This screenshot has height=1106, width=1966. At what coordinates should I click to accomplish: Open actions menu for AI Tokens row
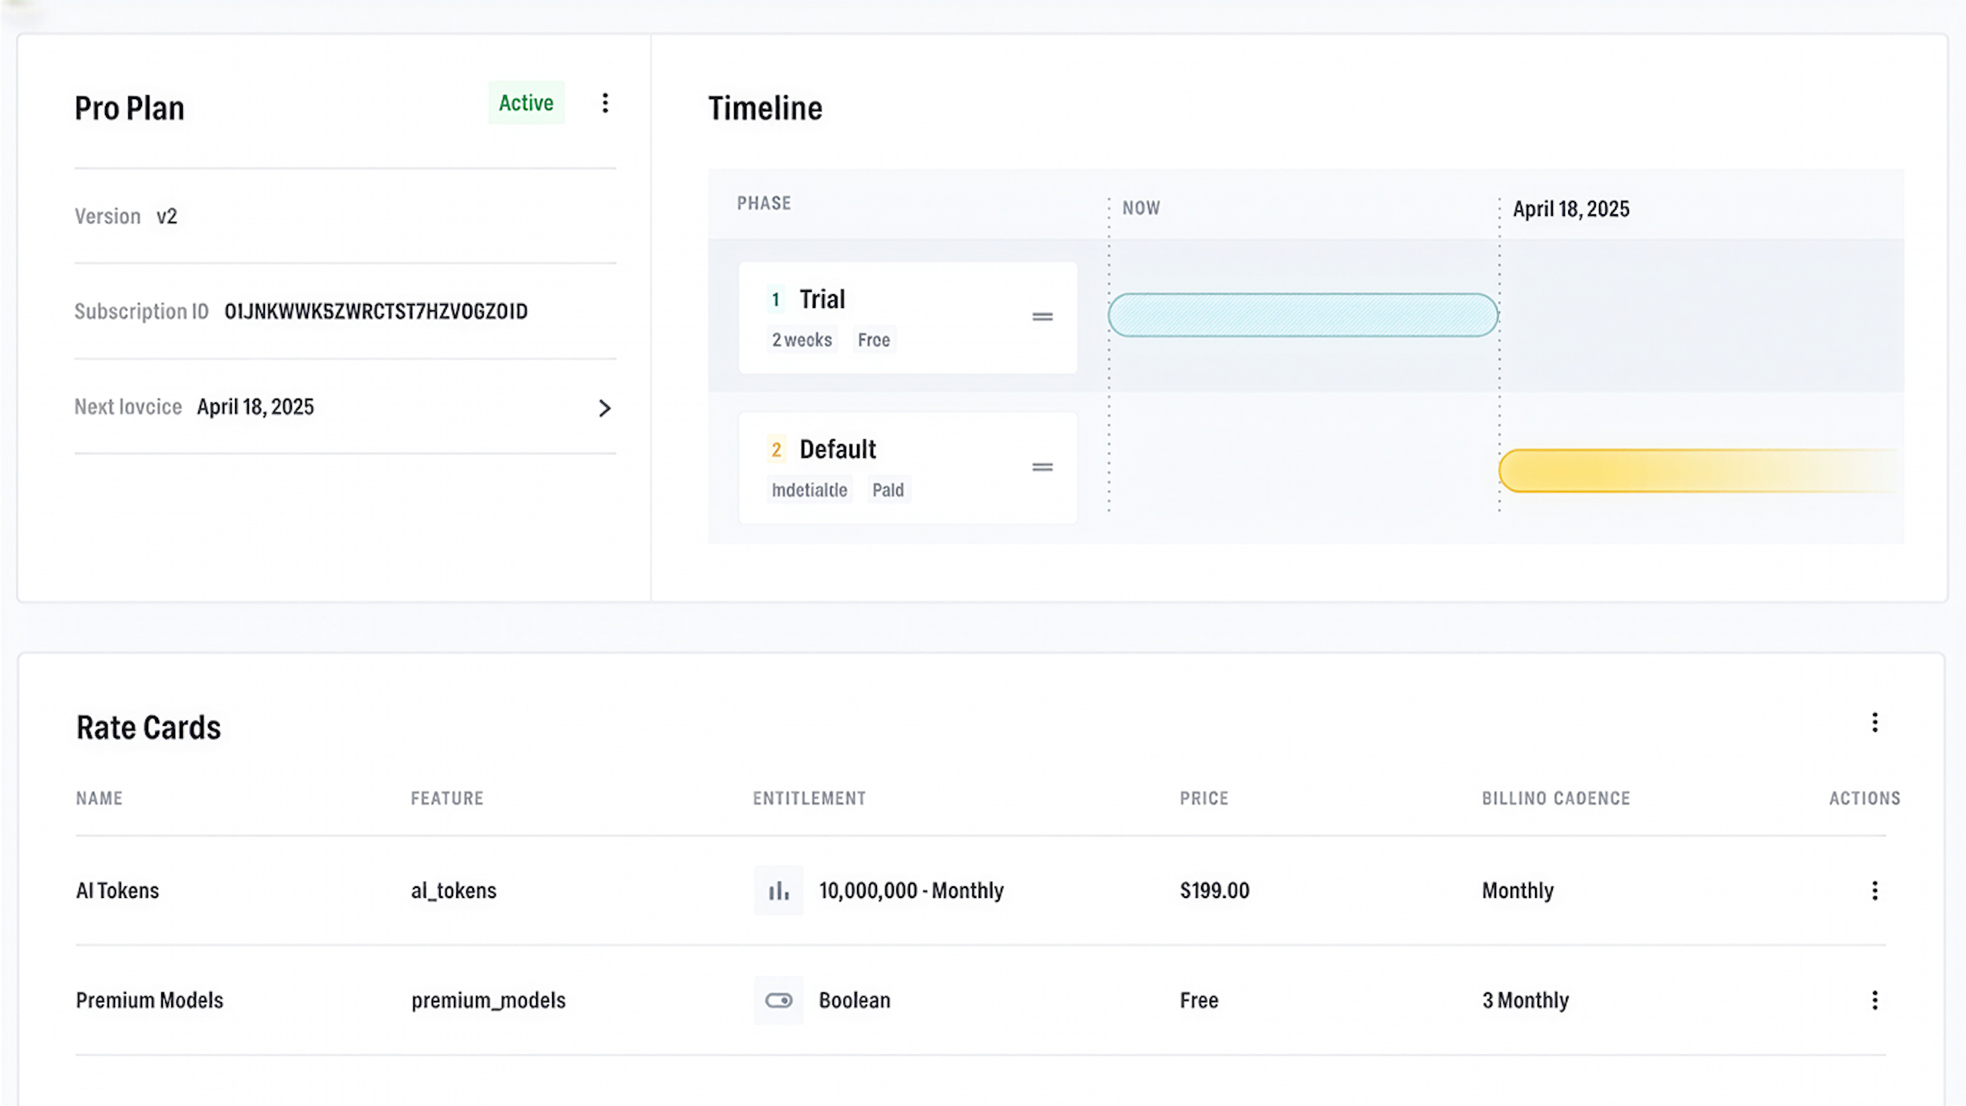pyautogui.click(x=1875, y=890)
